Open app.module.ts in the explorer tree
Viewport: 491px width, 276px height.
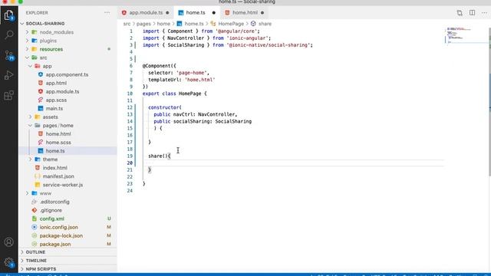point(62,91)
